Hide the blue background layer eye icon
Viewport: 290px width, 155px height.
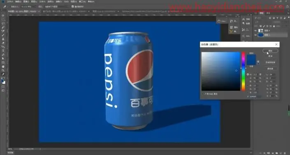[x=255, y=35]
